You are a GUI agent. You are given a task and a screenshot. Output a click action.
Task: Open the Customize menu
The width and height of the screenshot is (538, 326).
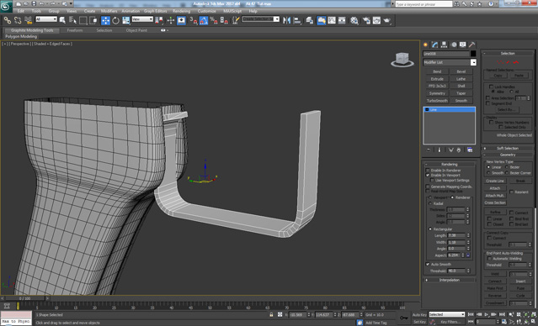tap(207, 11)
